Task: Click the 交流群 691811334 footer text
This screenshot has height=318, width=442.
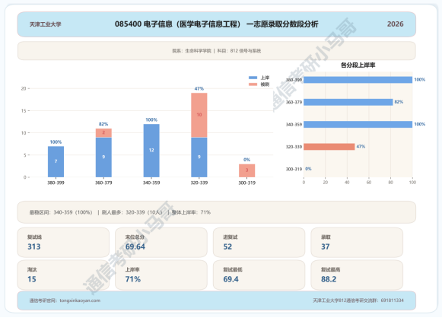Action: click(x=358, y=301)
